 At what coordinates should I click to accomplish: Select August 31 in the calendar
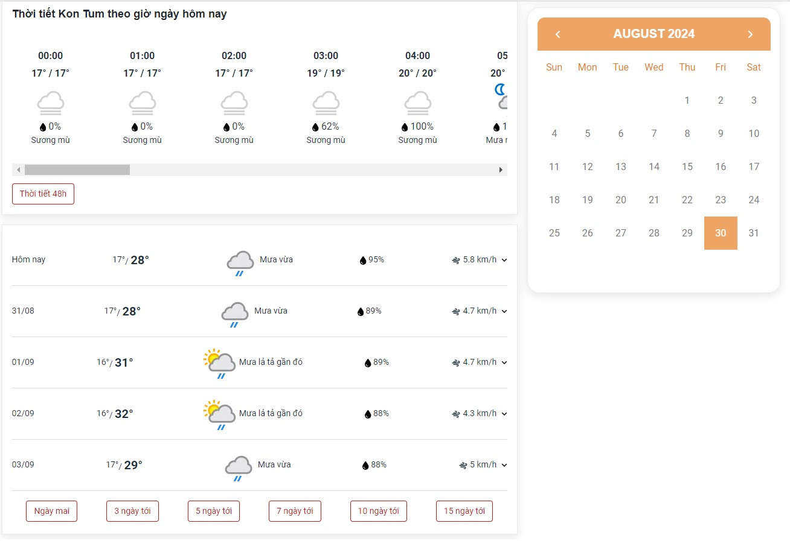click(754, 233)
